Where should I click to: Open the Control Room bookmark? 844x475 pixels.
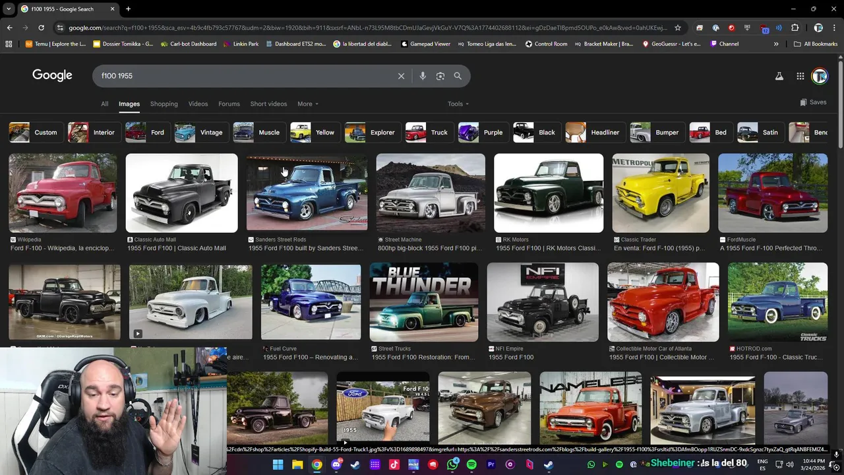tap(546, 44)
